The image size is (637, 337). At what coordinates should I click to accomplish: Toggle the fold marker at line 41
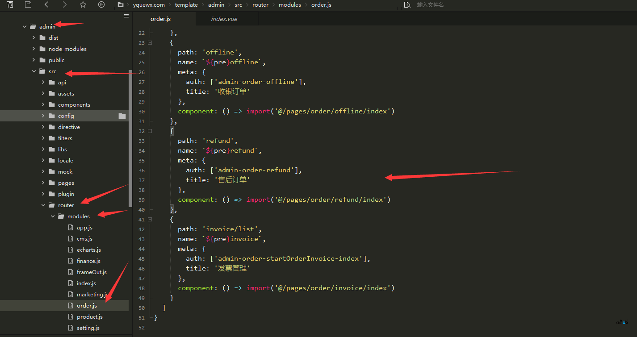click(x=150, y=220)
